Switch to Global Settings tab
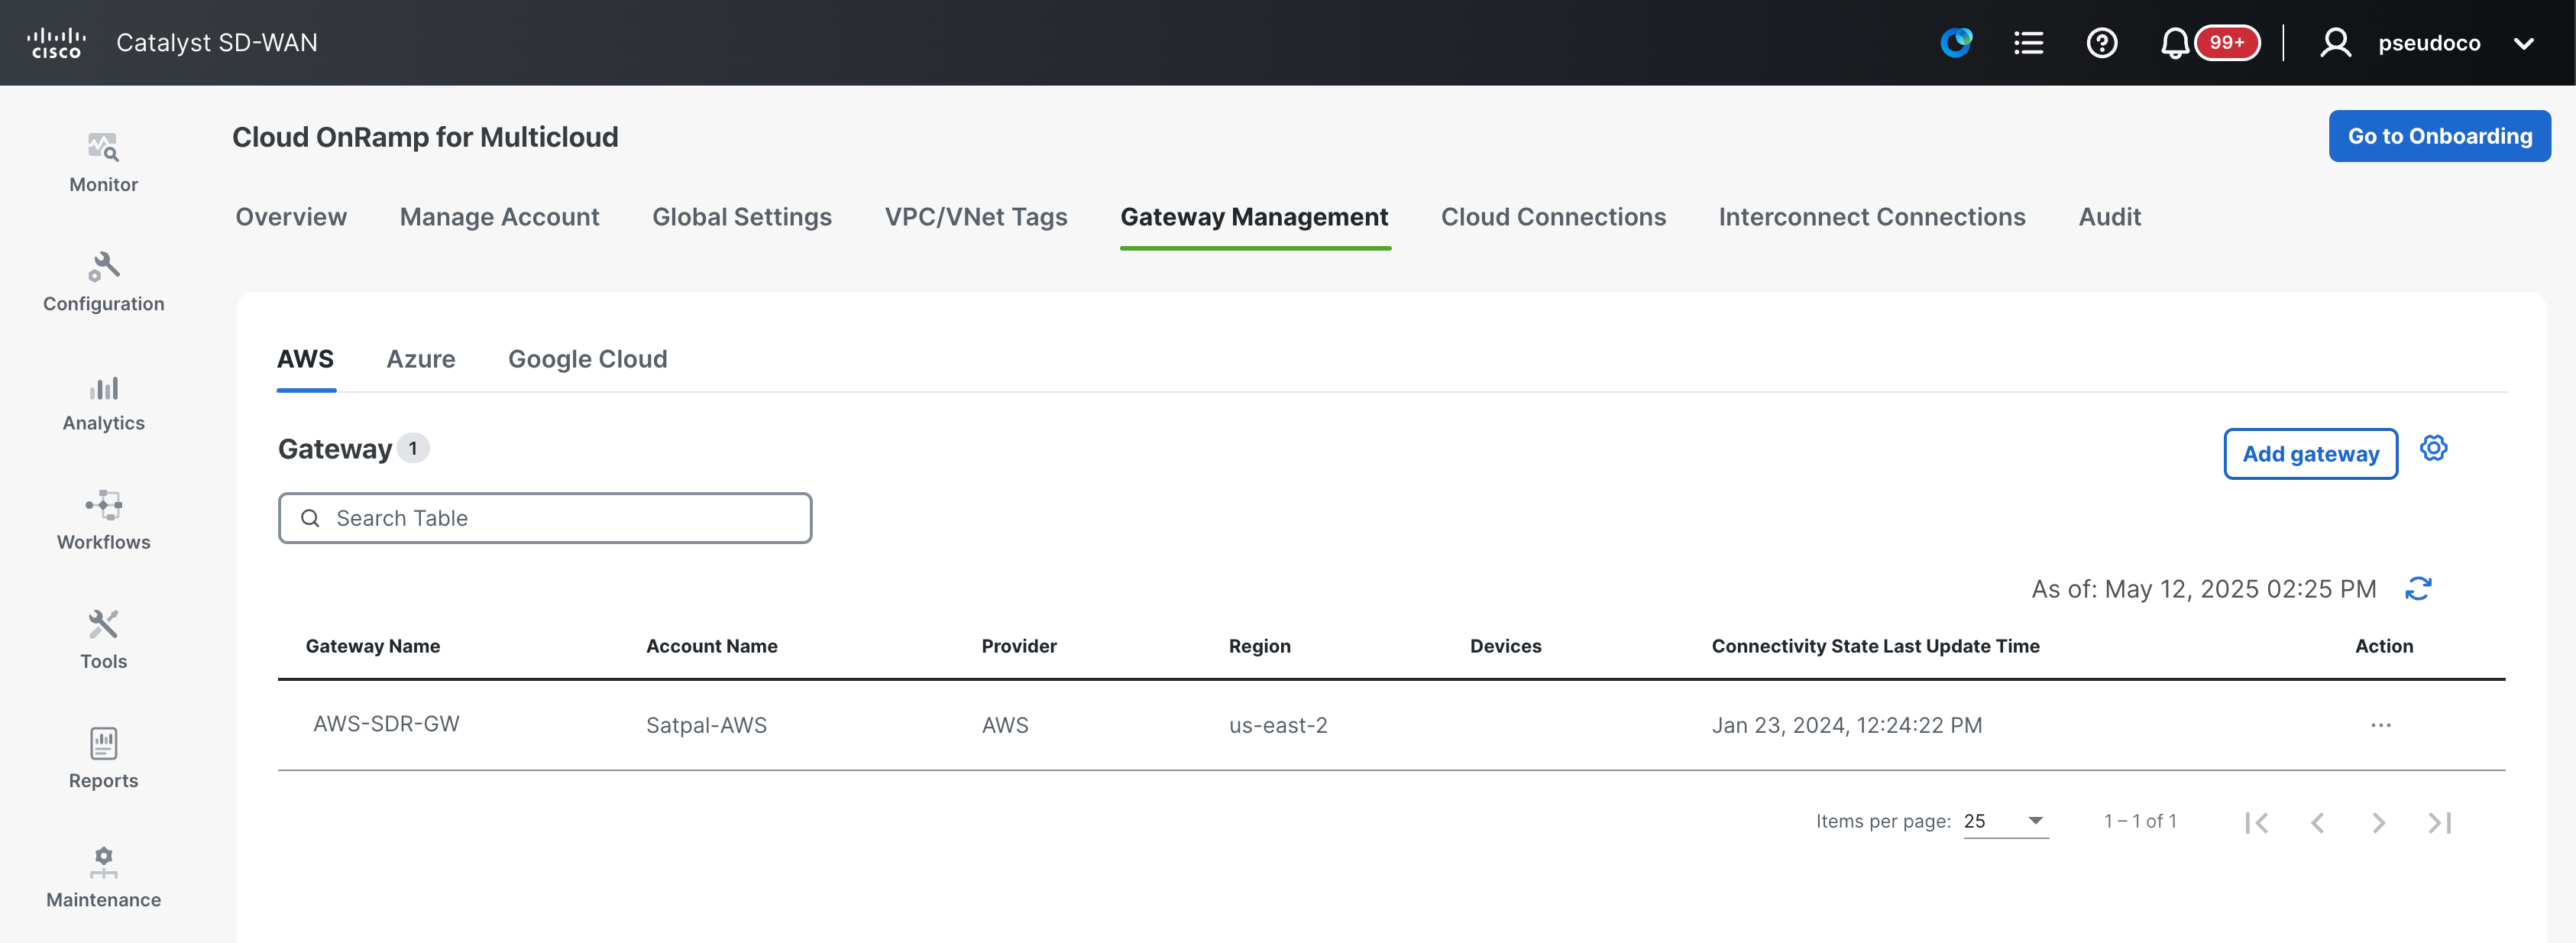This screenshot has height=943, width=2576. (x=741, y=217)
